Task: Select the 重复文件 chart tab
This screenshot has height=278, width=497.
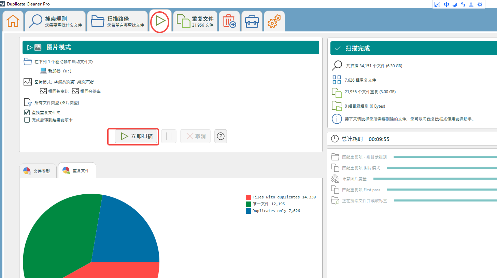Action: tap(77, 170)
